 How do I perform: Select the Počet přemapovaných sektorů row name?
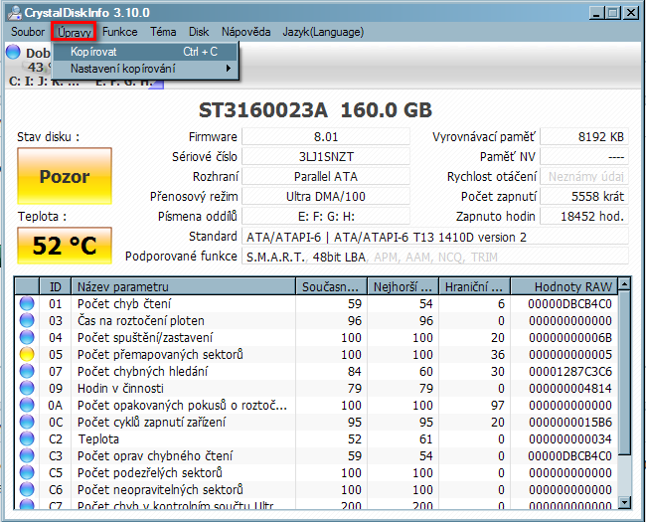(x=160, y=355)
